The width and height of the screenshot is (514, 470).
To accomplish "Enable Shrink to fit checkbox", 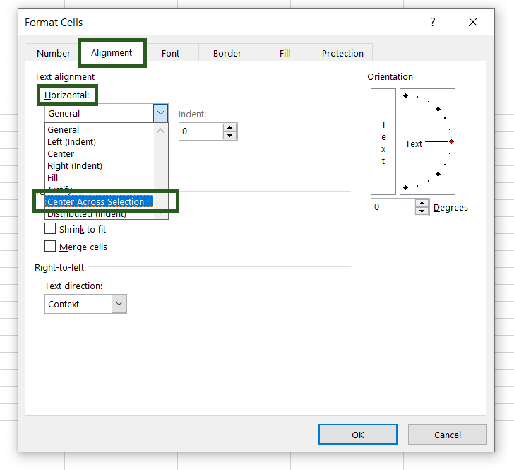I will 50,229.
